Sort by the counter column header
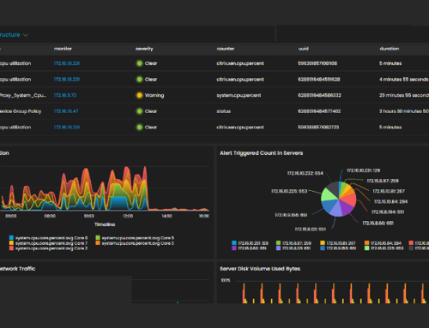The width and height of the screenshot is (429, 328). [x=226, y=49]
